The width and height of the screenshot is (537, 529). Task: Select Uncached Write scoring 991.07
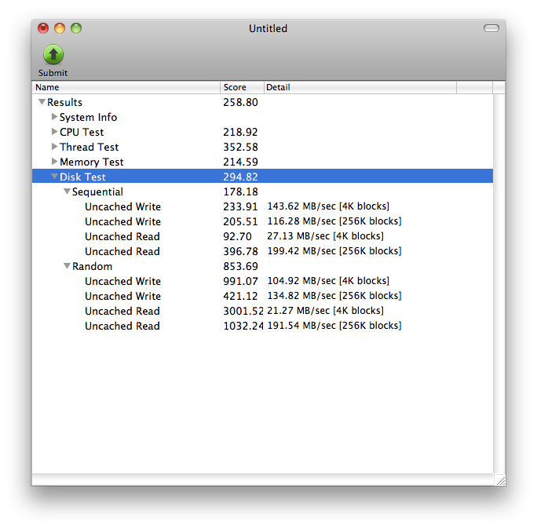click(x=123, y=281)
